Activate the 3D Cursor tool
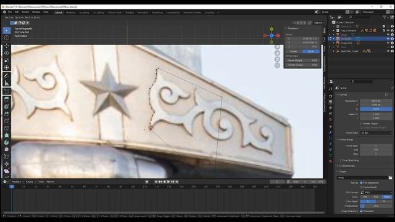395x222 pixels. 7,38
